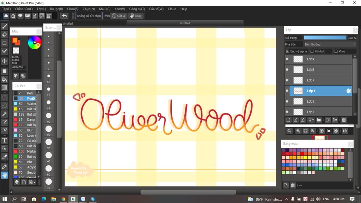Activate the Hand pan tool

tap(4, 175)
